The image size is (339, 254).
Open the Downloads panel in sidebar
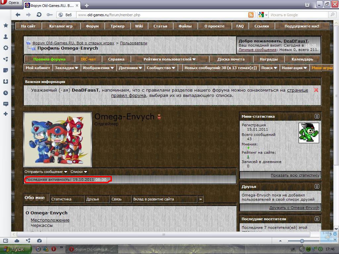(6, 81)
